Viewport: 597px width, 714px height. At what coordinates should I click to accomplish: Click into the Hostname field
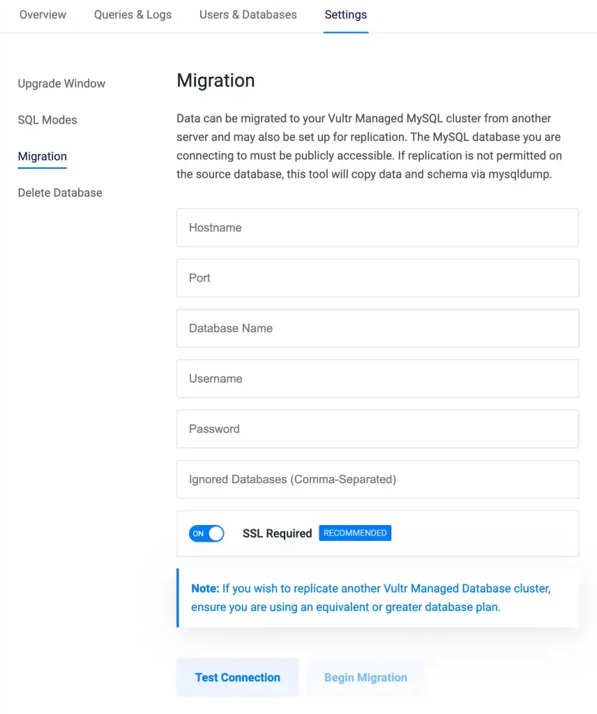click(377, 227)
